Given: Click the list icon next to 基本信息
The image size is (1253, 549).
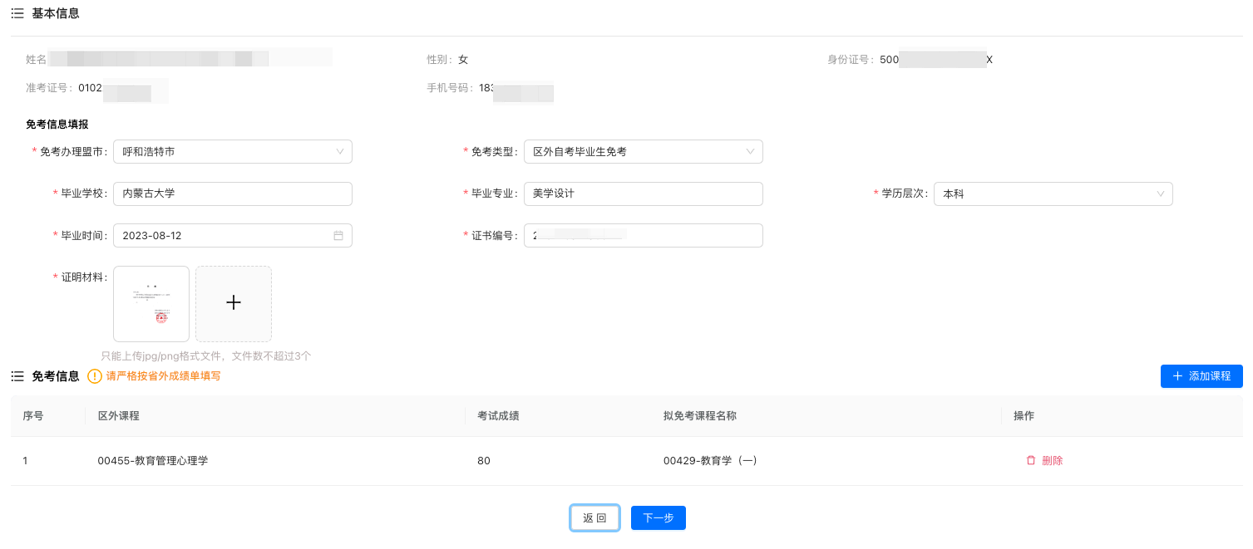Looking at the screenshot, I should point(17,13).
